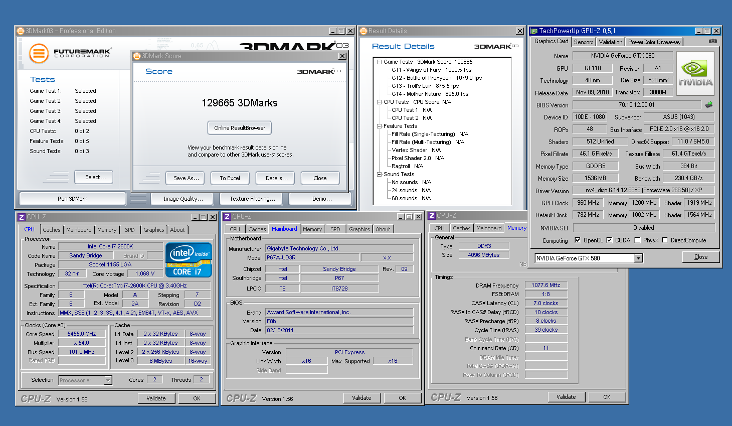Enable the DirectCompute checkbox

pyautogui.click(x=665, y=240)
